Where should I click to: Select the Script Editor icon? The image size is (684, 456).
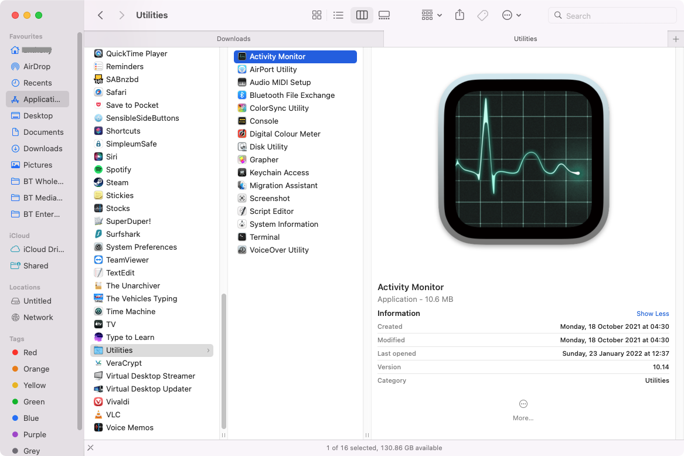242,211
